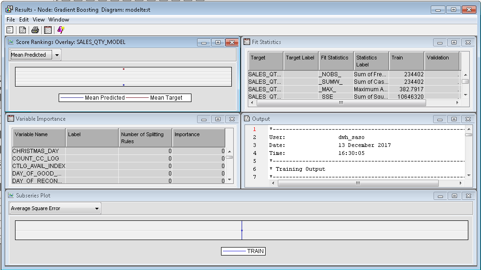
Task: Click the Fit Statistics panel icon
Action: tap(246, 42)
